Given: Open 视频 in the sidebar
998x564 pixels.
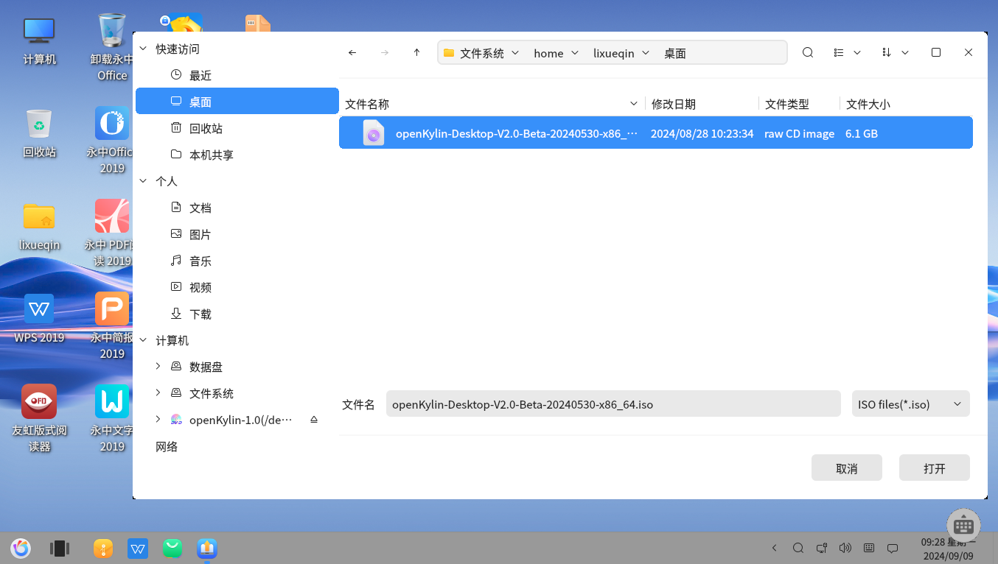Looking at the screenshot, I should coord(237,287).
